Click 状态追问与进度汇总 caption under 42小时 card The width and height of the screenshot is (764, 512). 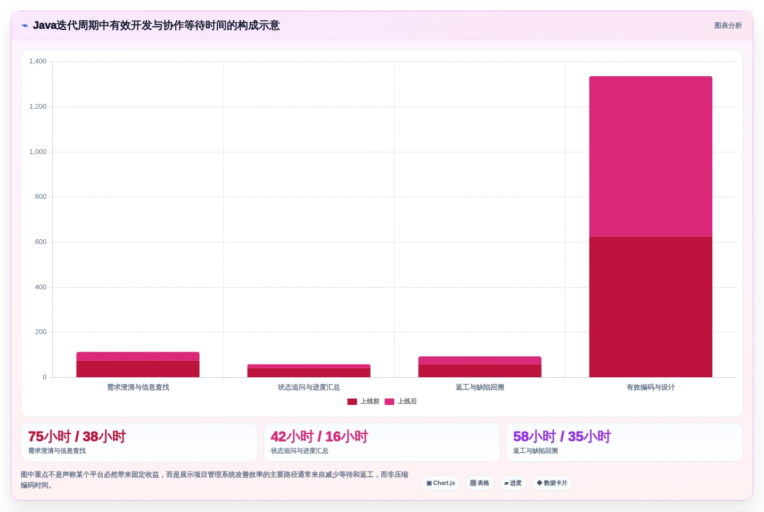[299, 451]
